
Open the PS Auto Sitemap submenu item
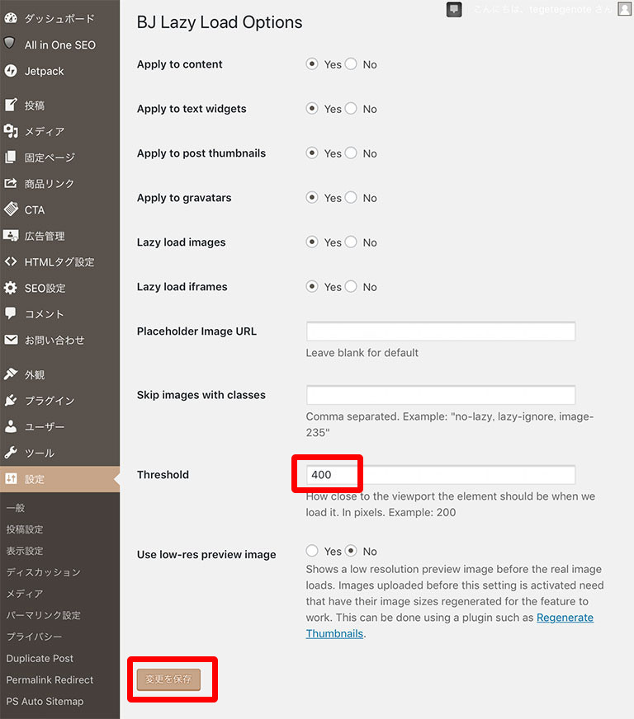pos(45,702)
